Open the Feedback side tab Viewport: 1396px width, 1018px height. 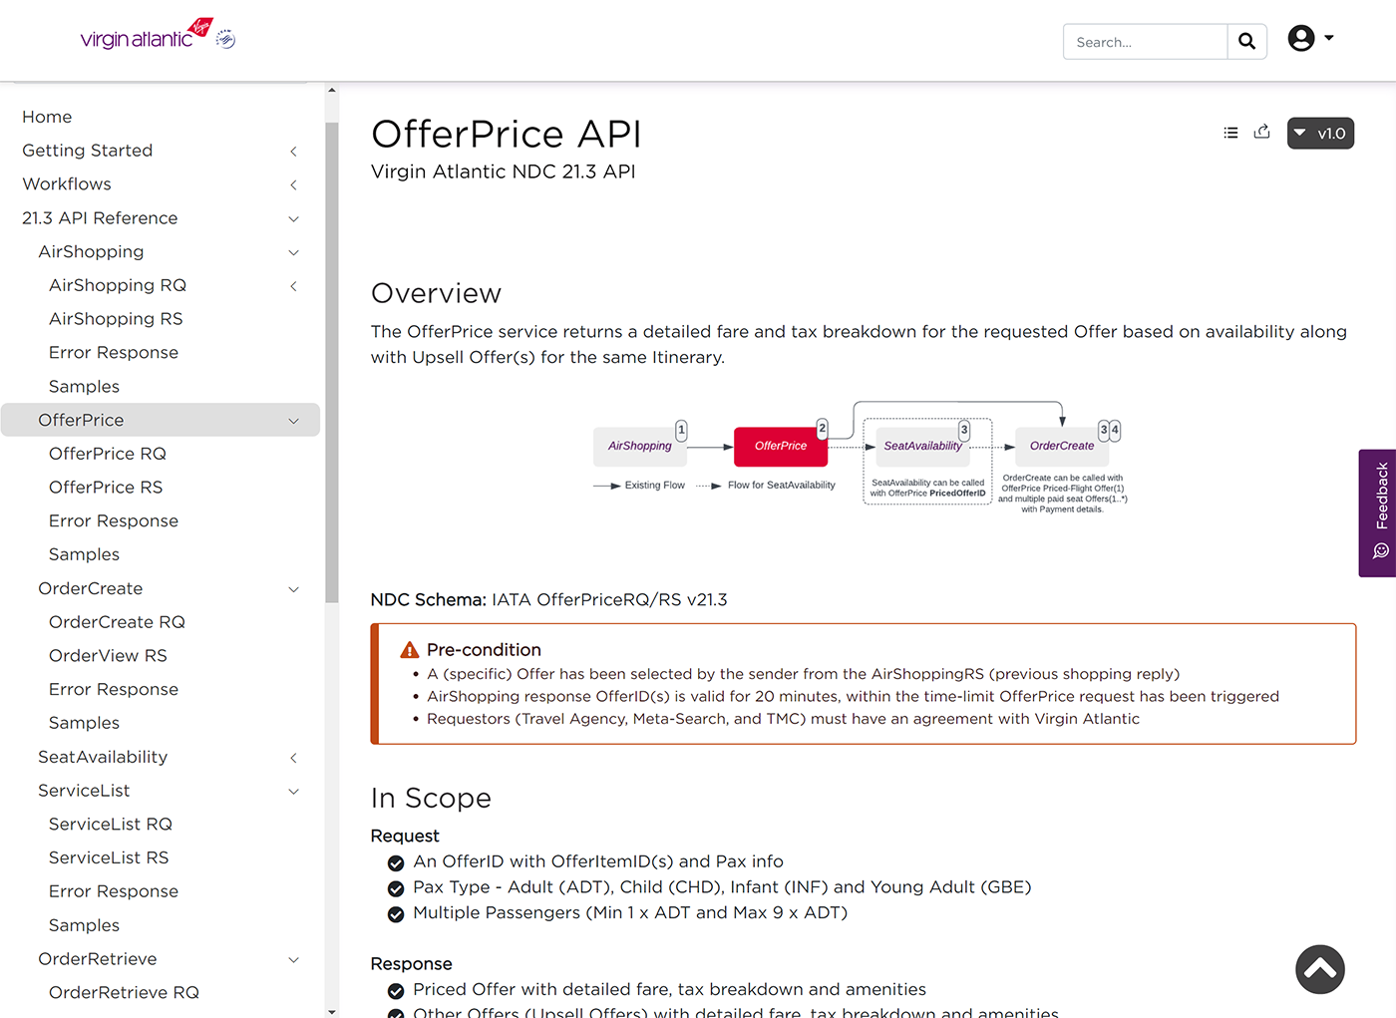[1378, 512]
